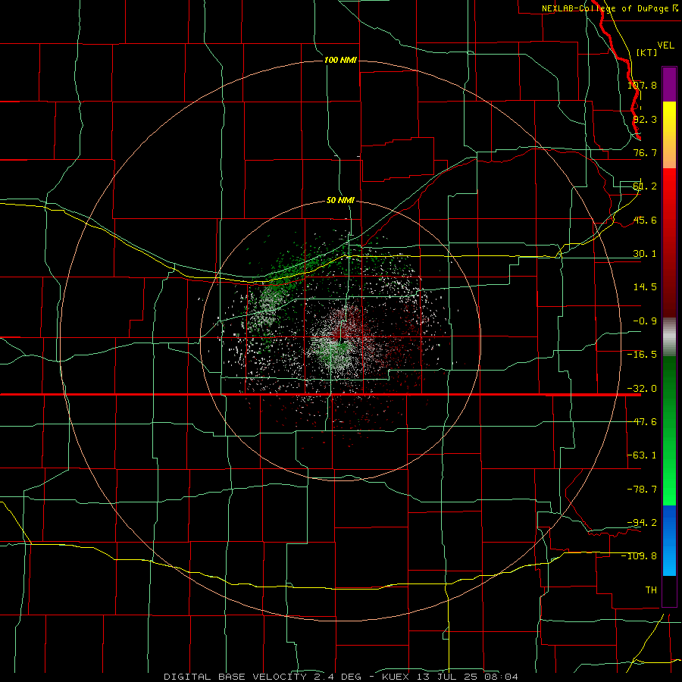Viewport: 682px width, 682px height.
Task: Pick the gray near-zero segment of the color bar
Action: point(669,337)
